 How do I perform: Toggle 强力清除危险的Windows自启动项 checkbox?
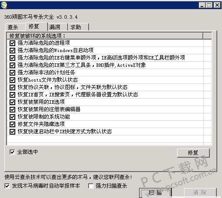[x=12, y=50]
